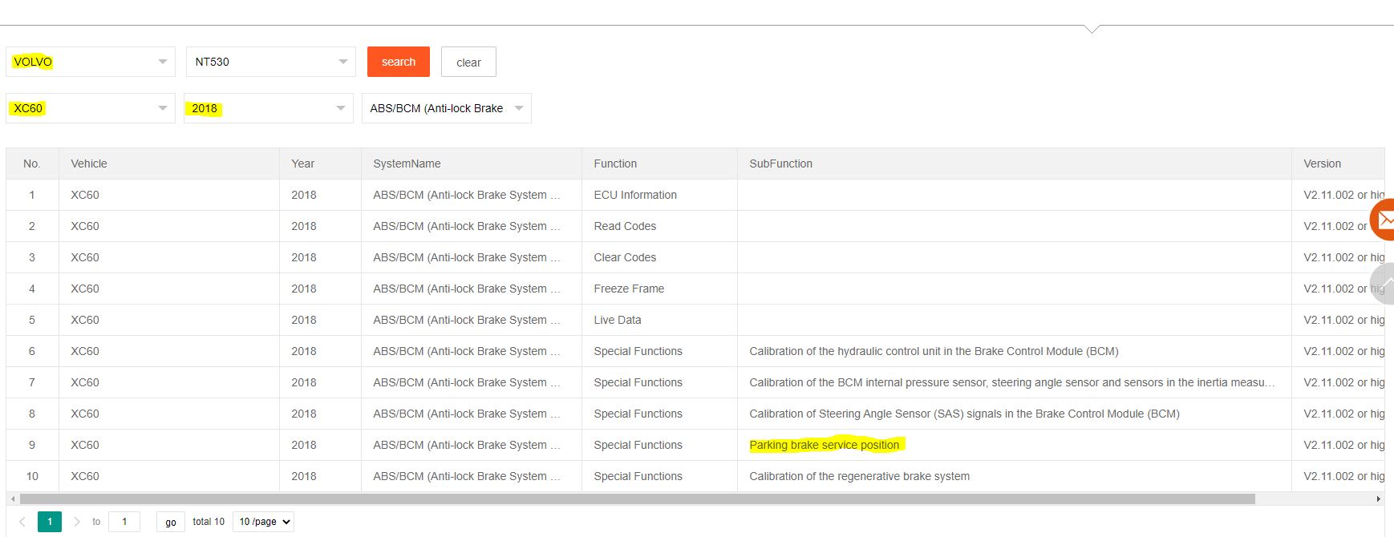1394x537 pixels.
Task: Click Special Functions in row 6
Action: [638, 351]
